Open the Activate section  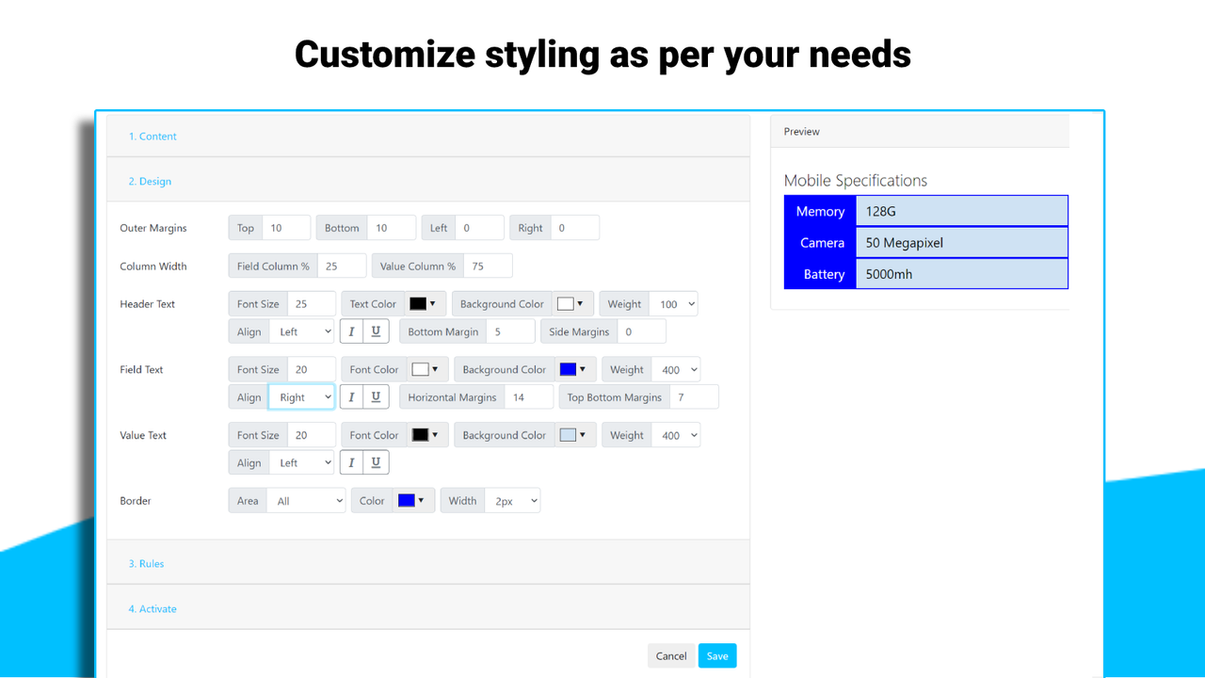(153, 608)
